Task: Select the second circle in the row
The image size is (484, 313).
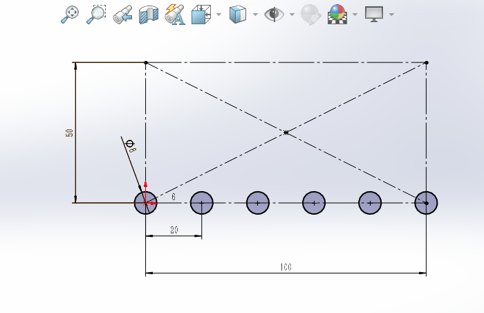Action: click(x=202, y=203)
